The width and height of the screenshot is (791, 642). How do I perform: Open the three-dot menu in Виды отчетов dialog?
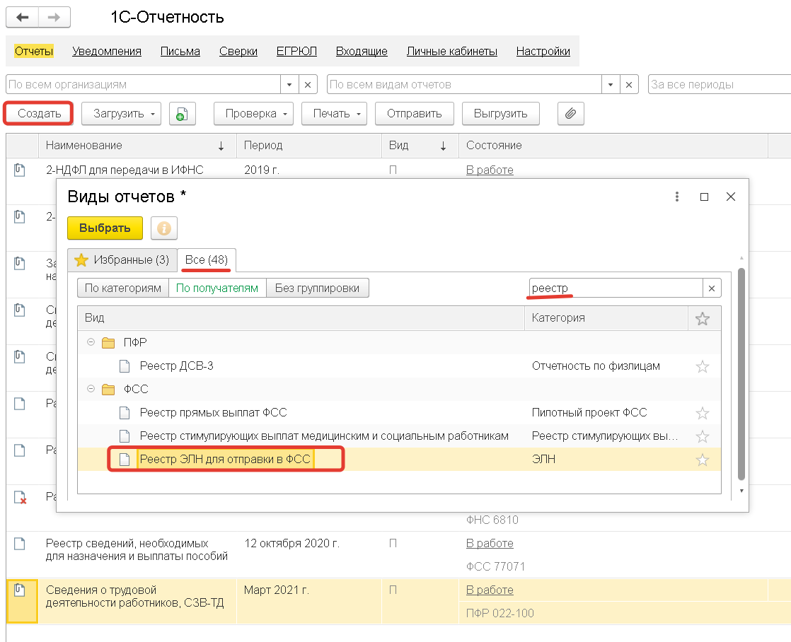[x=677, y=197]
